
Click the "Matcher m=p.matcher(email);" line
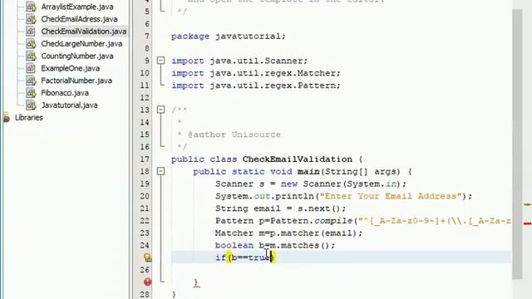(288, 233)
